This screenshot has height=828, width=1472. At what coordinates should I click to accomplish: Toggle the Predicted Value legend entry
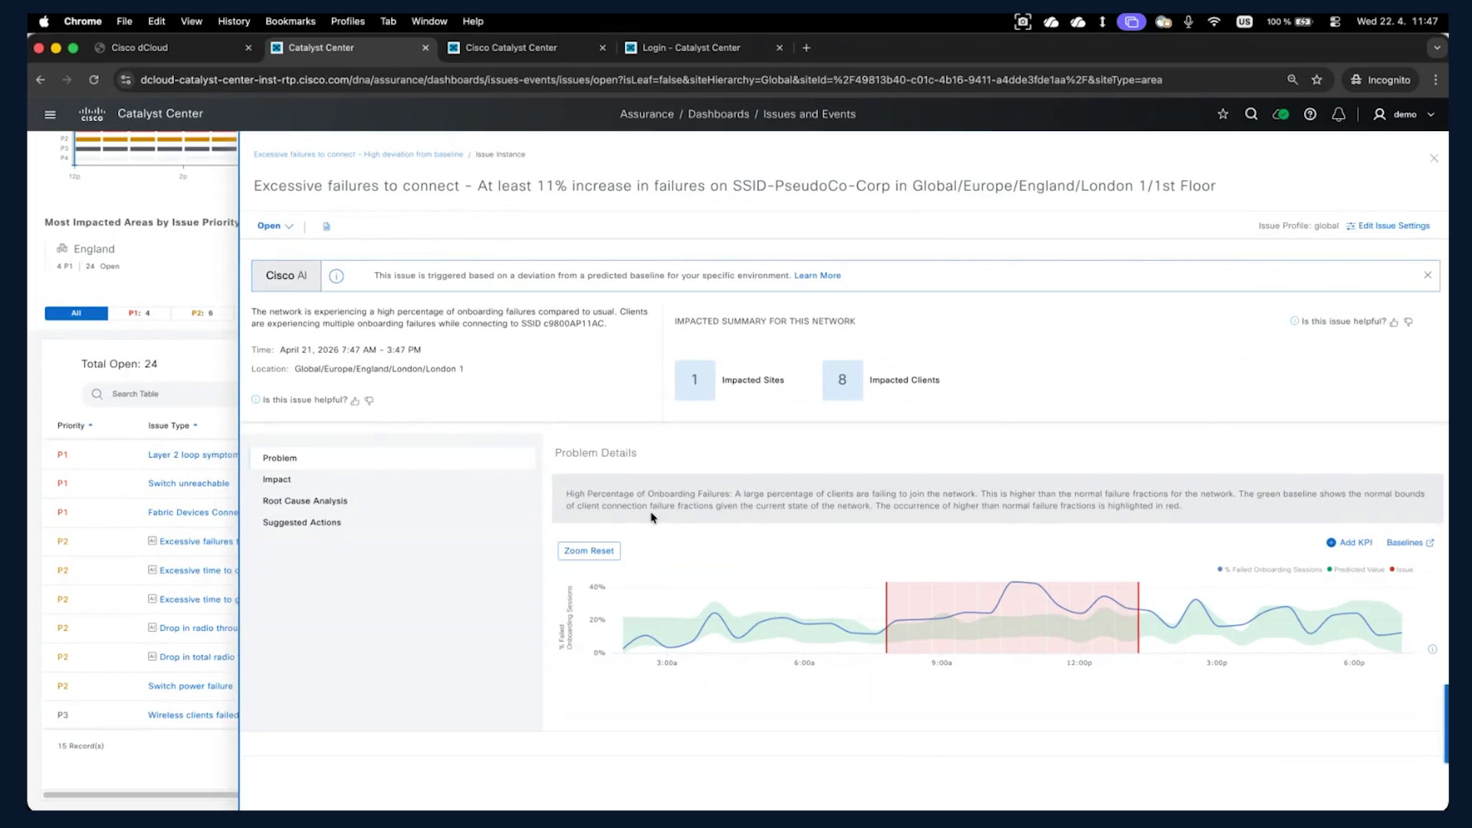pyautogui.click(x=1355, y=570)
